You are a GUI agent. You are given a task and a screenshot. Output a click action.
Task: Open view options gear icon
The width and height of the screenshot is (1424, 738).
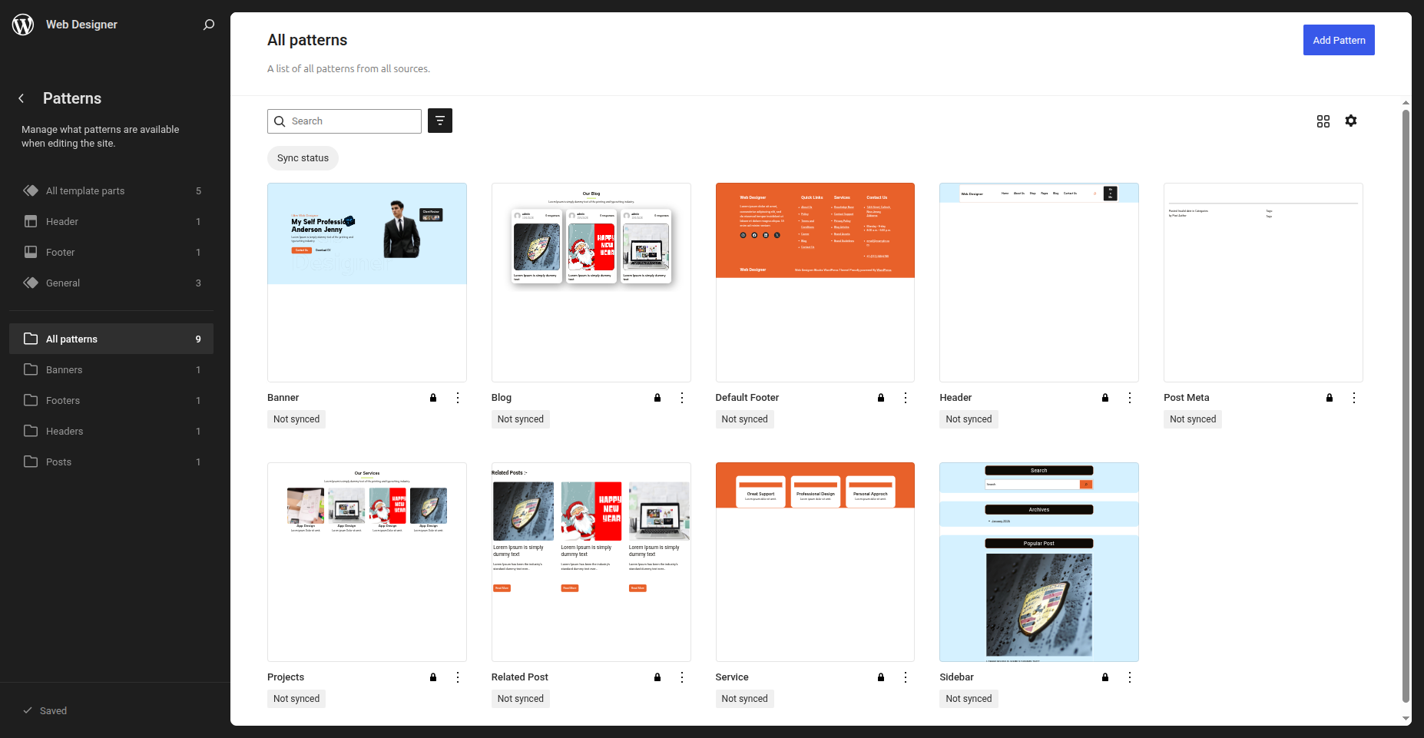[x=1350, y=121]
